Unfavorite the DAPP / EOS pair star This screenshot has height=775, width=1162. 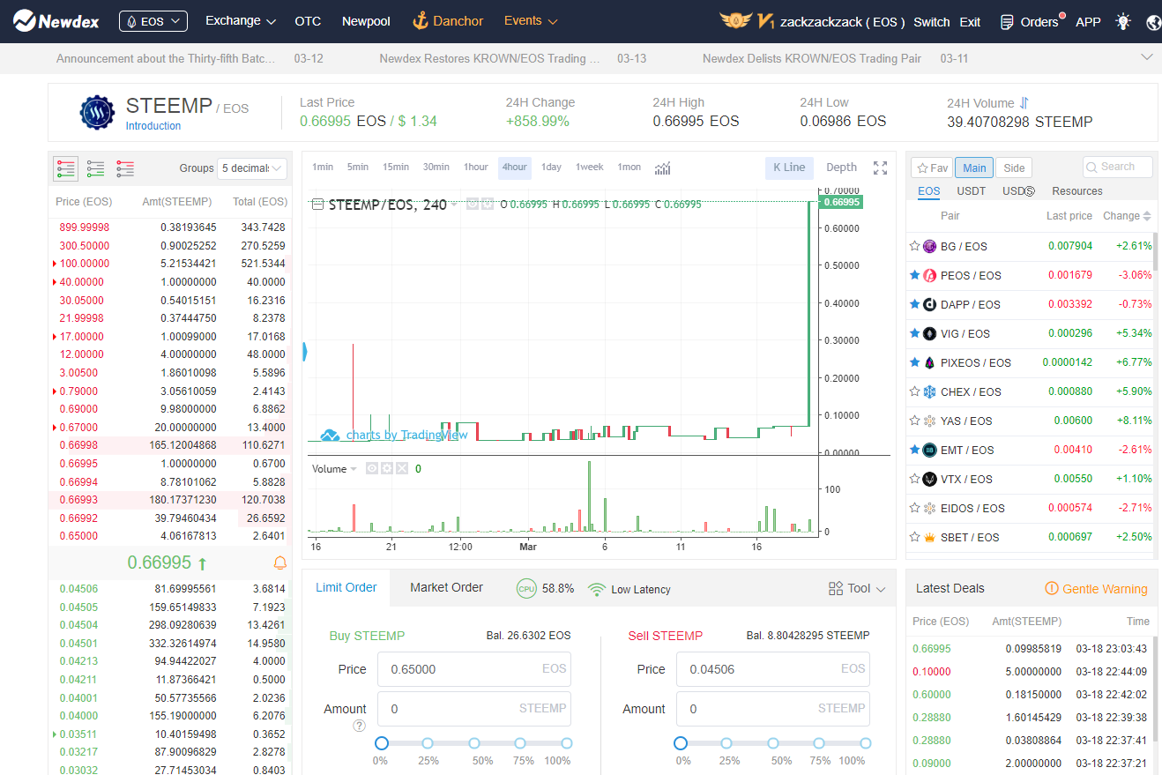[x=915, y=304]
